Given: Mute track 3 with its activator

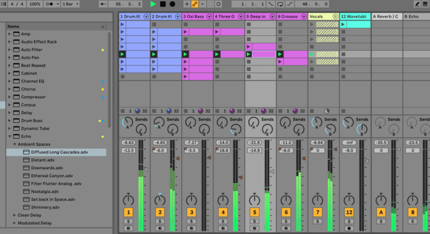Looking at the screenshot, I should tap(191, 212).
